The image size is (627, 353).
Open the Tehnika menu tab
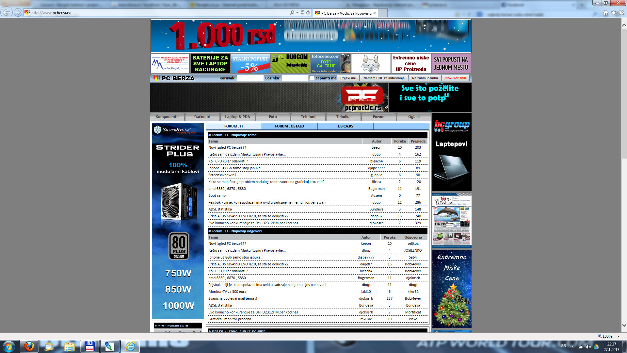[343, 117]
